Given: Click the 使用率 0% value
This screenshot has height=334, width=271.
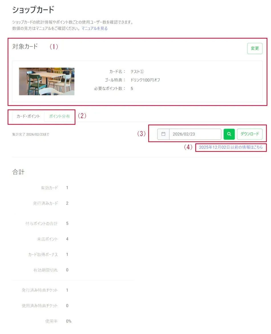Looking at the screenshot, I should tap(68, 321).
